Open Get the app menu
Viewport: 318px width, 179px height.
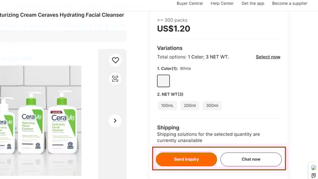[253, 3]
